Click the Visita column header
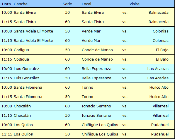 (x=134, y=4)
